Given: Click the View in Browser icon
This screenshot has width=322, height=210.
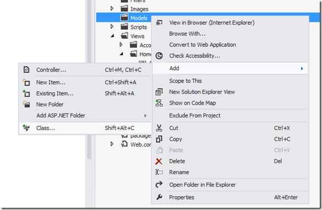Looking at the screenshot, I should pos(159,23).
